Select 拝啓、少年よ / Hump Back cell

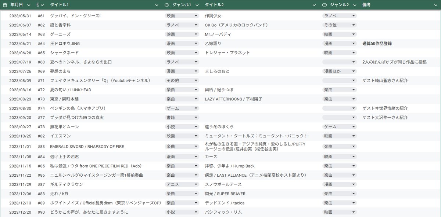(x=230, y=166)
